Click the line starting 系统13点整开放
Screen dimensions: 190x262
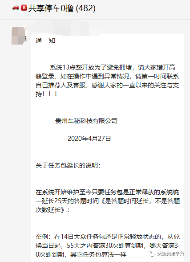pyautogui.click(x=113, y=67)
